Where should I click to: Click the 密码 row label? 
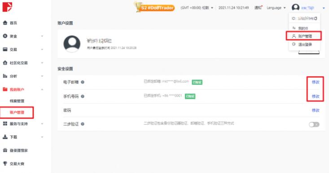(67, 110)
